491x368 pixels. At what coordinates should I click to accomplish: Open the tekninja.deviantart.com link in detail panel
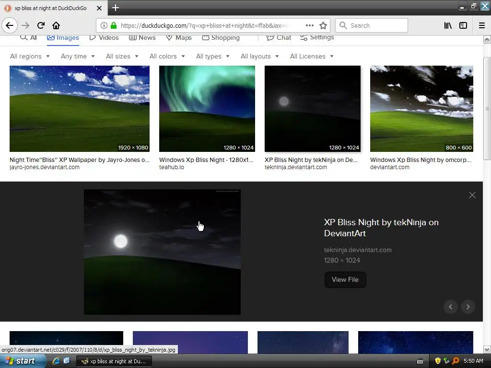click(x=358, y=250)
